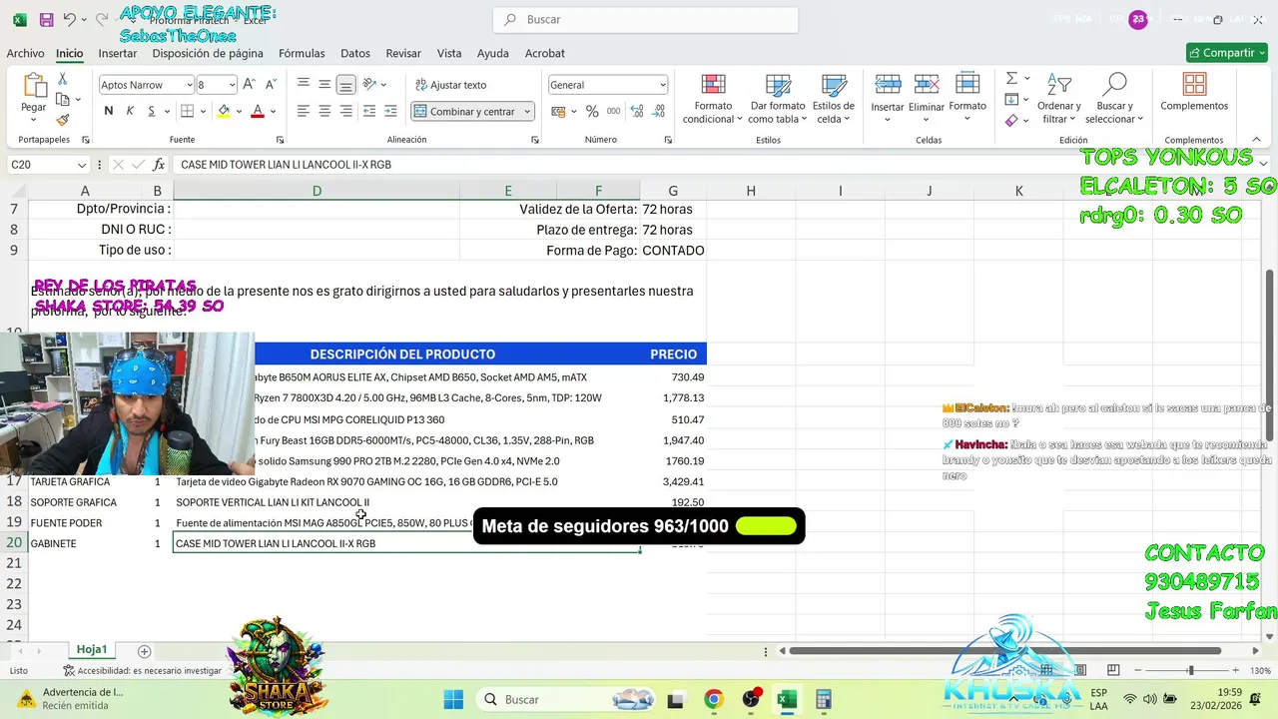This screenshot has width=1278, height=719.
Task: Switch to Fórmulas ribbon tab
Action: point(302,53)
